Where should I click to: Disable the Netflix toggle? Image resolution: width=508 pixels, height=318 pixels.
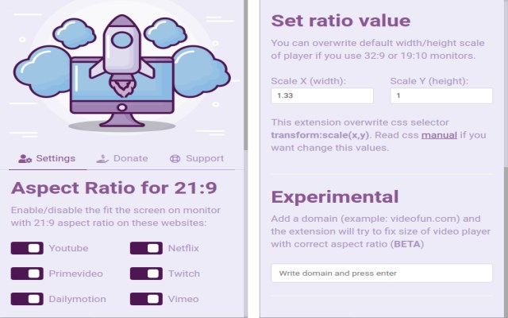[146, 248]
